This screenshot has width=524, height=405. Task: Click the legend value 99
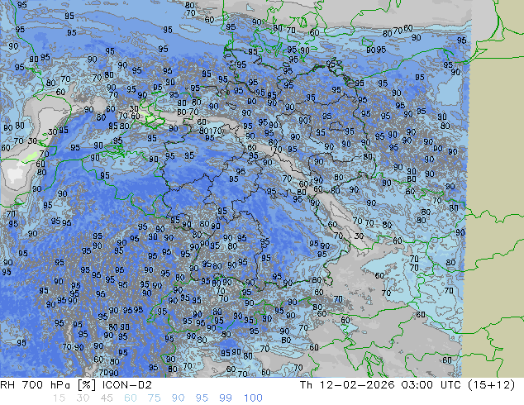[x=226, y=398]
